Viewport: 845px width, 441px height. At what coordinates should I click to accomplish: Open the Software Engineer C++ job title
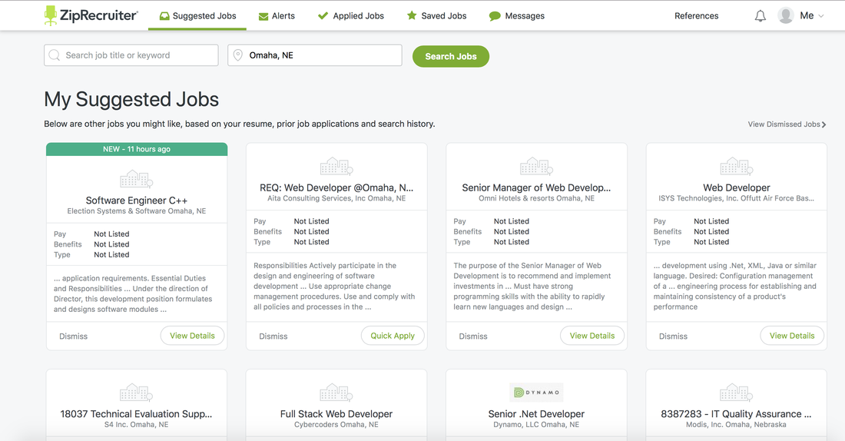pos(136,200)
